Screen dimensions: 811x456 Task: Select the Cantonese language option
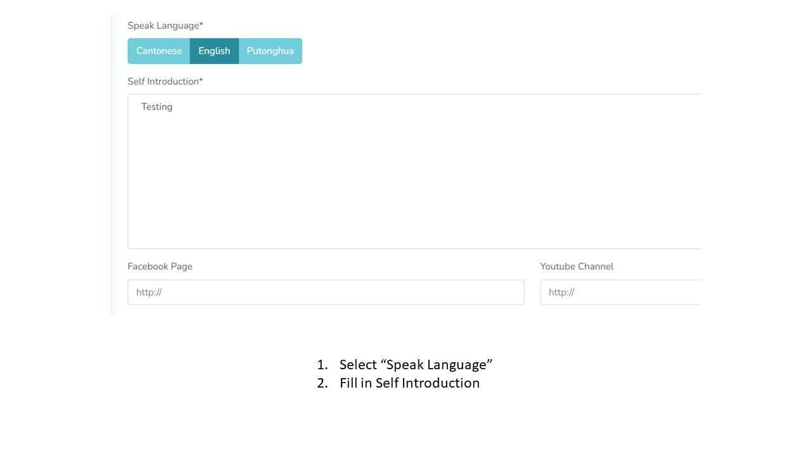[x=158, y=51]
